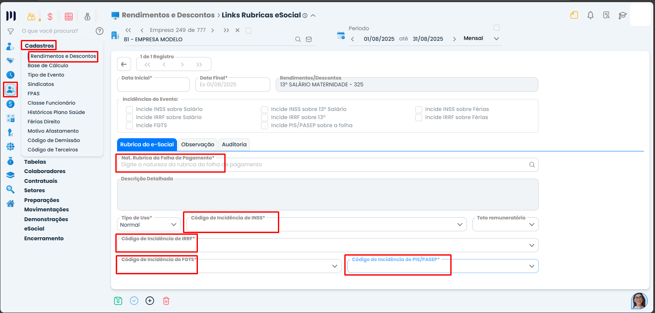This screenshot has height=313, width=655.
Task: Click the orange people icon in top toolbar
Action: point(31,16)
